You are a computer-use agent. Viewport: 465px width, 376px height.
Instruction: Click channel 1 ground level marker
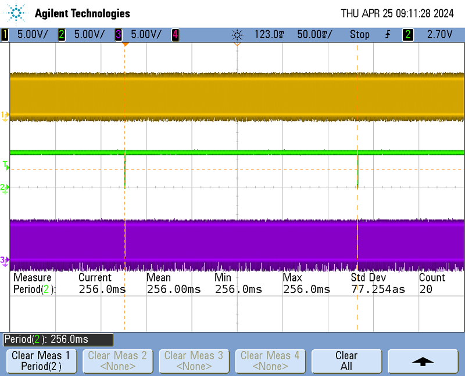(x=5, y=116)
